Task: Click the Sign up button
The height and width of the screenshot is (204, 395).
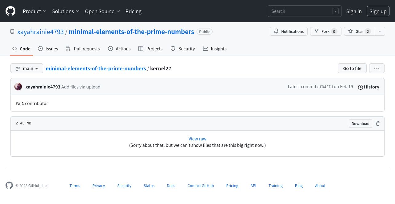Action: point(378,11)
